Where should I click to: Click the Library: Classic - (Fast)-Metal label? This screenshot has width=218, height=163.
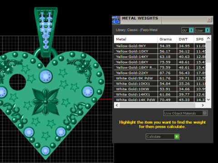pos(137,30)
